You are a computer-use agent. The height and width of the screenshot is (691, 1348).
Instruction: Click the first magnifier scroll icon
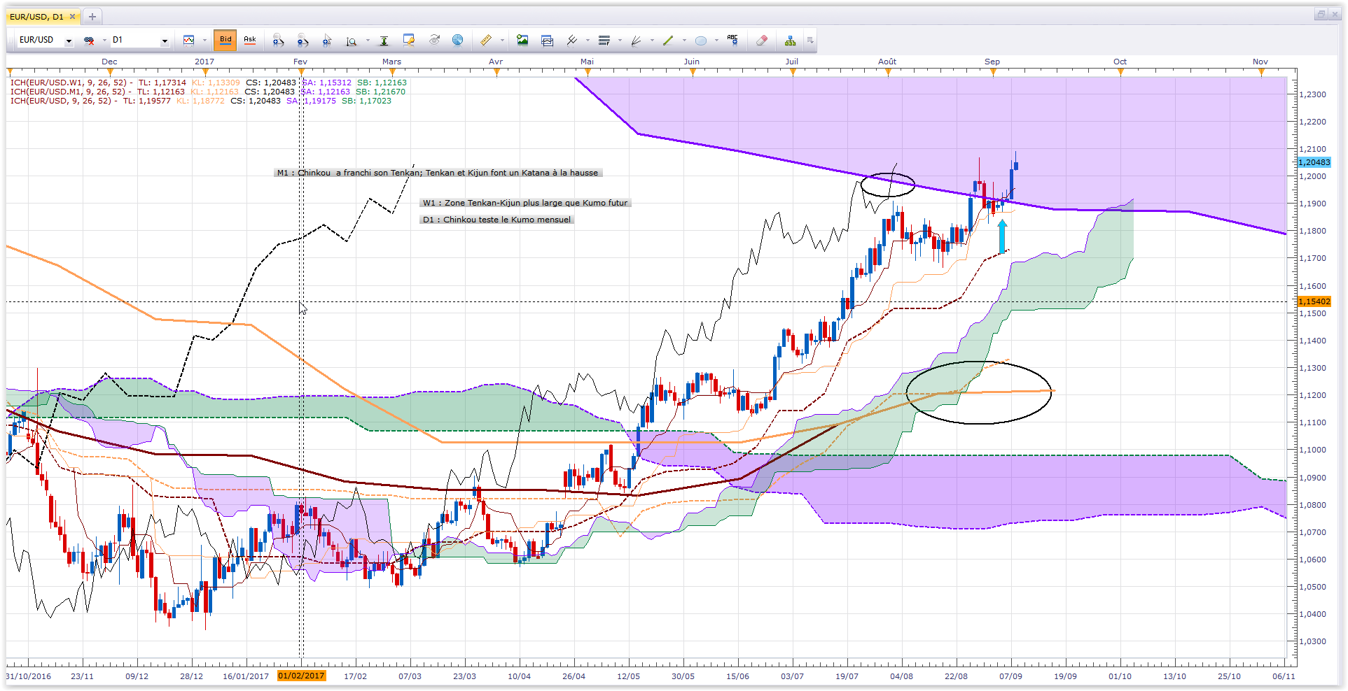278,41
